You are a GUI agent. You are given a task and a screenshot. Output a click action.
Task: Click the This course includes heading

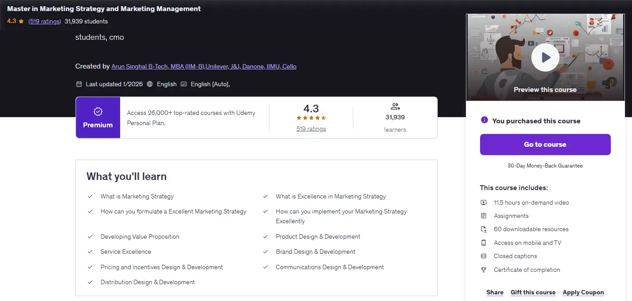pos(514,188)
